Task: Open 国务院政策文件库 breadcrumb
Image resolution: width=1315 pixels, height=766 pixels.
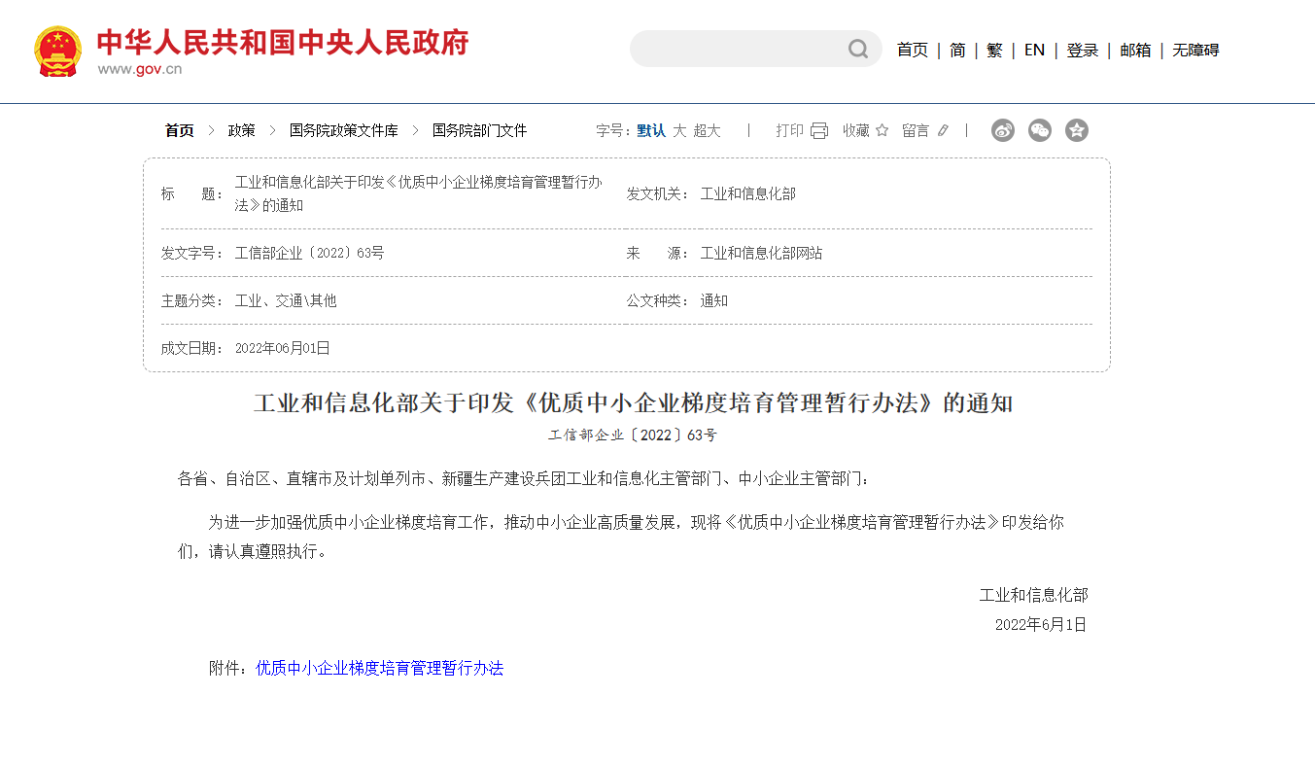Action: click(344, 130)
